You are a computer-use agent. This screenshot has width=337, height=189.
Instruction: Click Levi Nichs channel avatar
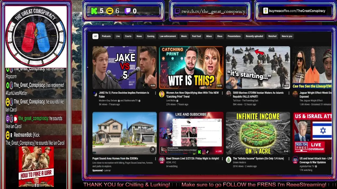[x=162, y=94]
